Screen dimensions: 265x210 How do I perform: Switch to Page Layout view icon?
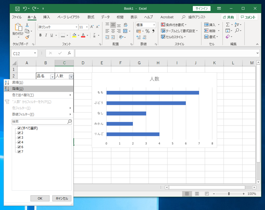point(197,194)
